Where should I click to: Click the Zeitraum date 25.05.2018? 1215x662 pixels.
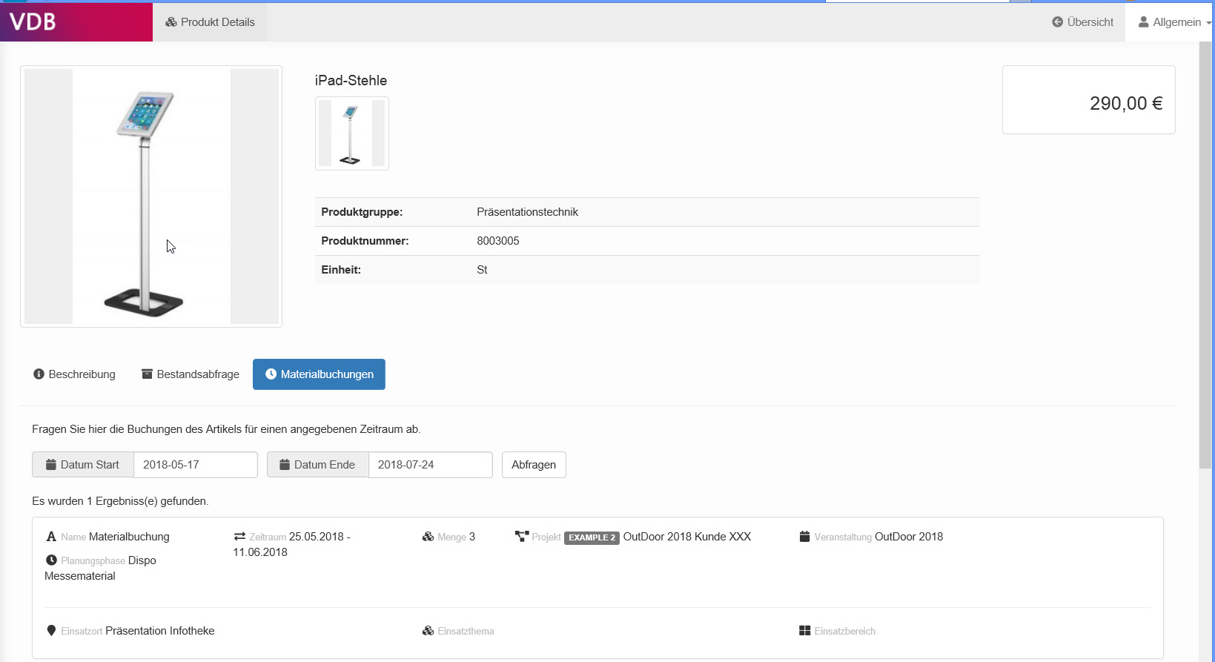(x=317, y=537)
